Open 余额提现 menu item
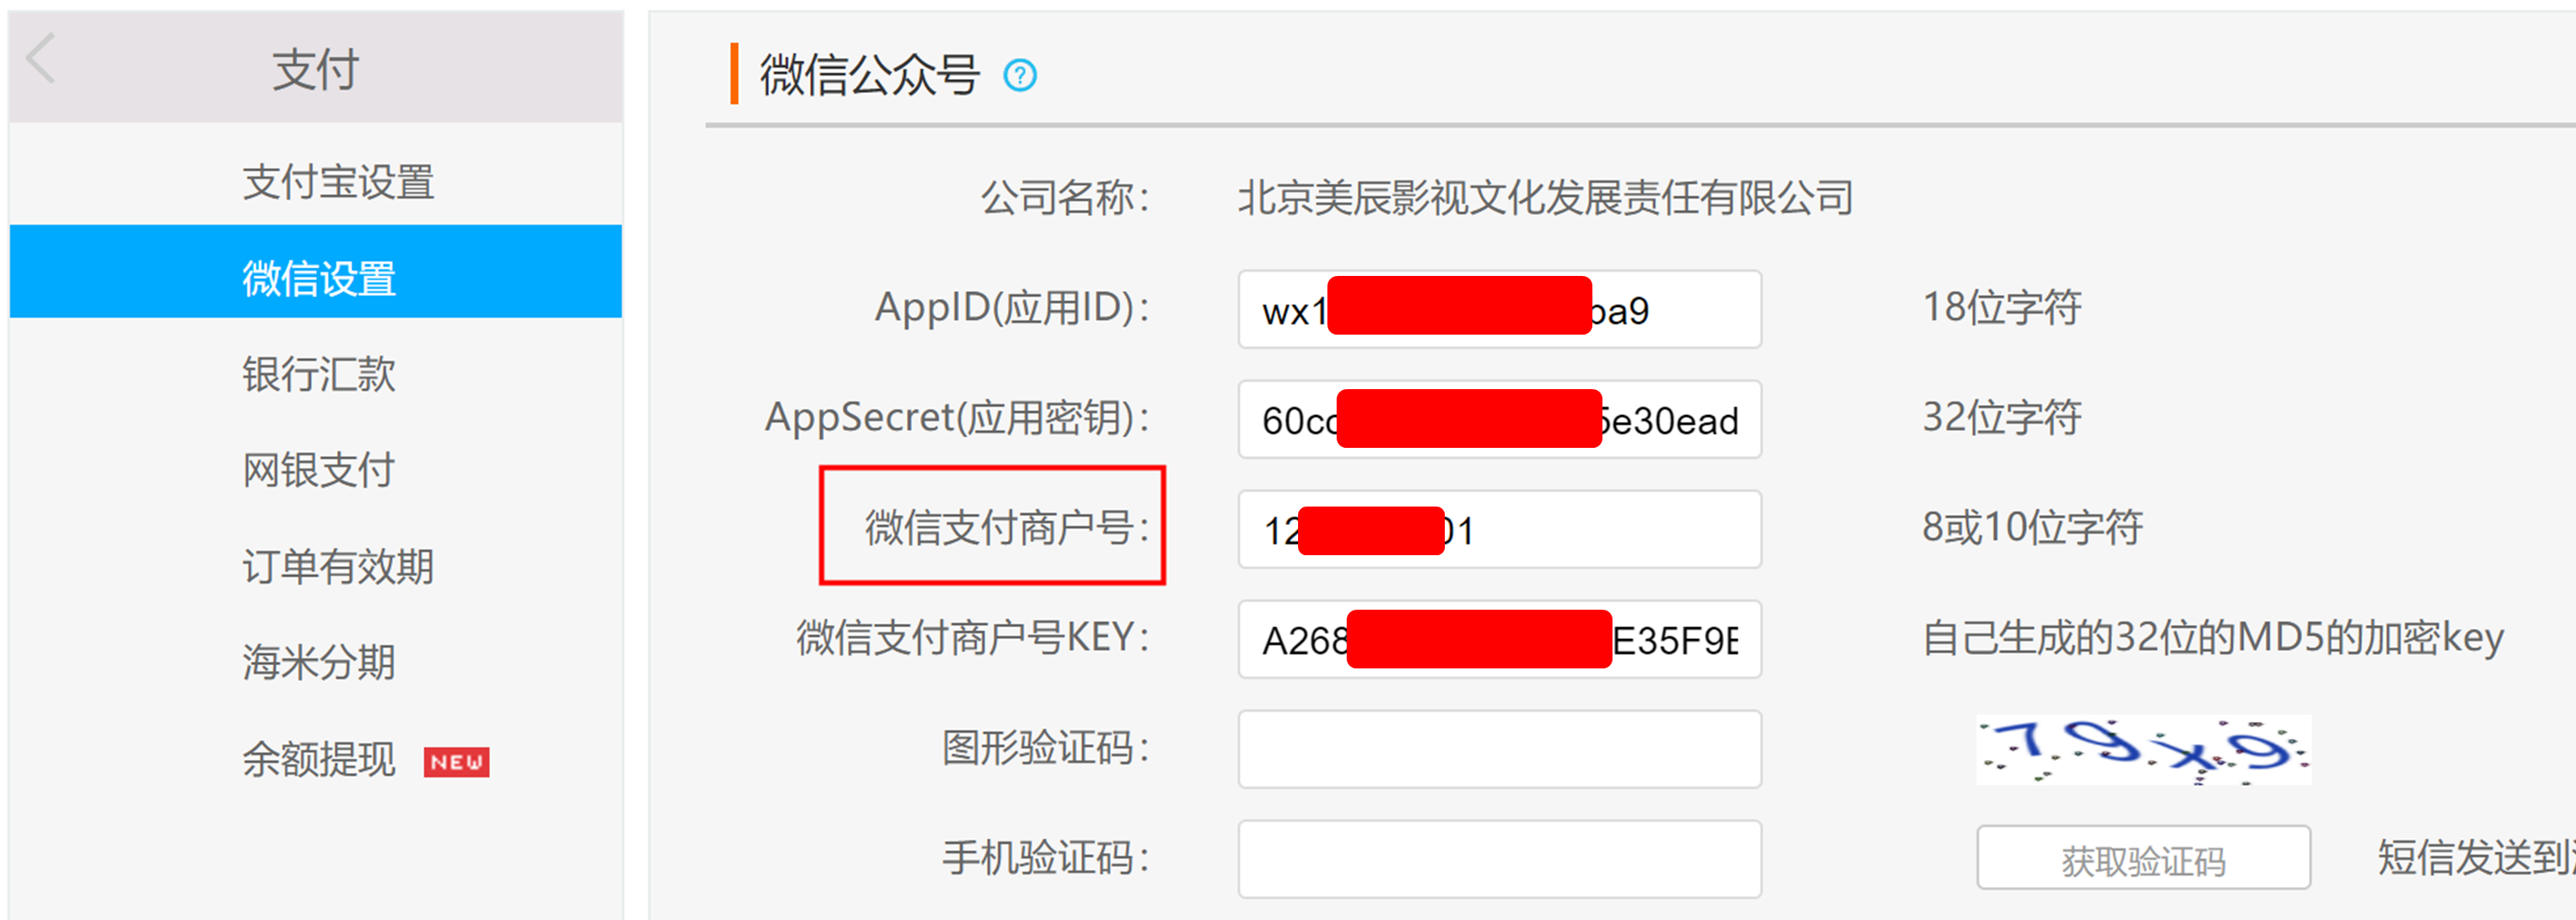2576x920 pixels. tap(319, 759)
